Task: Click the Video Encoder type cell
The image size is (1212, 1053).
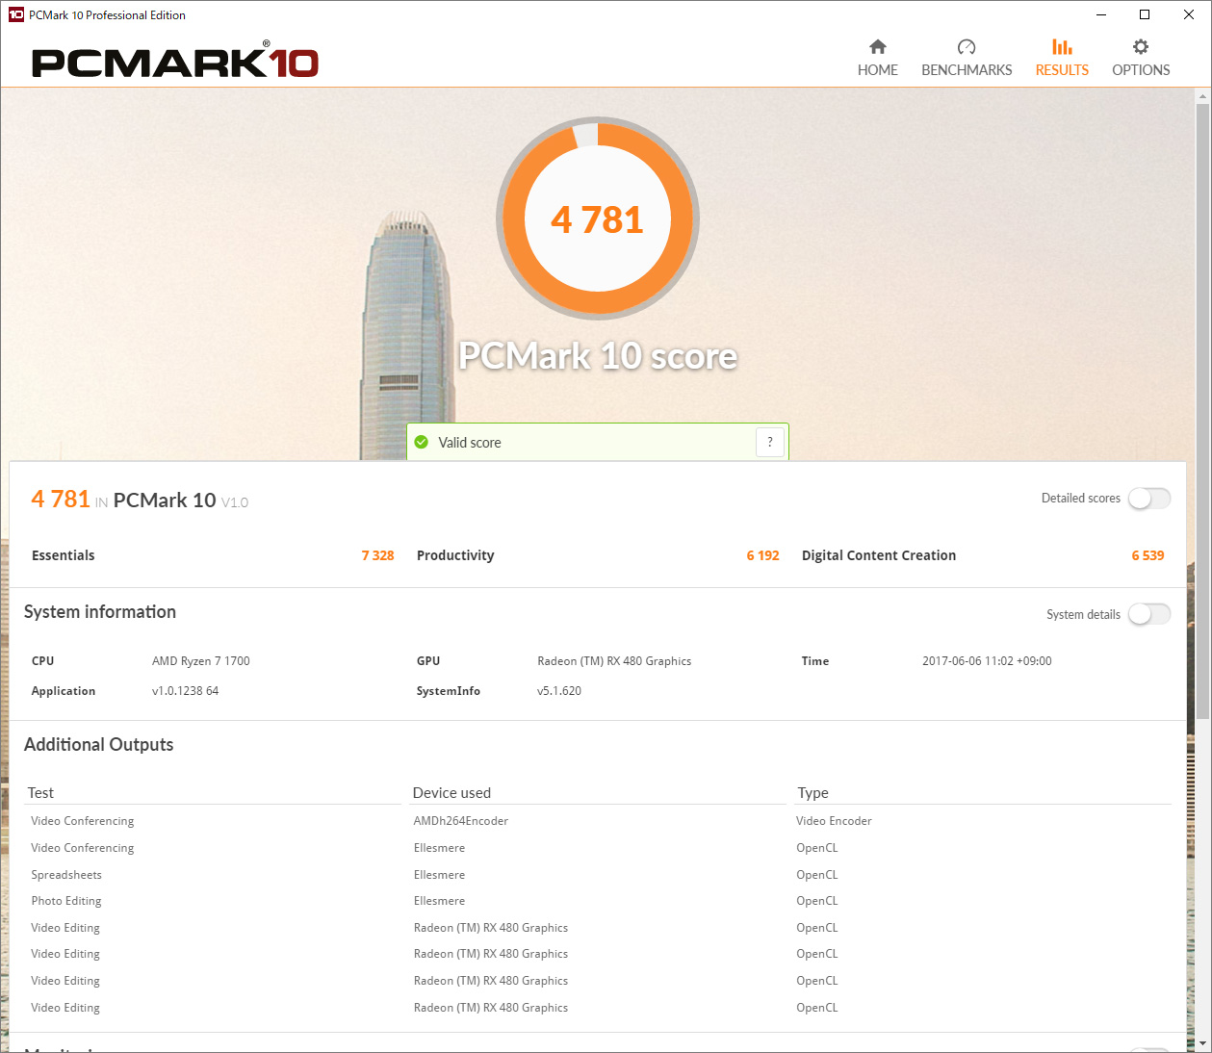Action: click(x=834, y=821)
